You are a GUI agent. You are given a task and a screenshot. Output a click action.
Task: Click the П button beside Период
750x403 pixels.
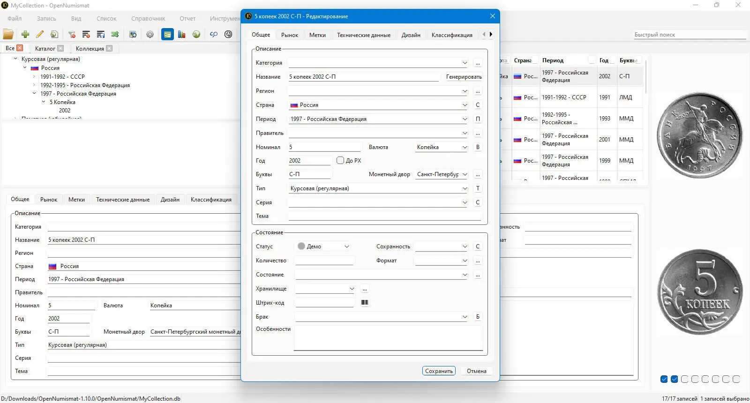pyautogui.click(x=478, y=119)
